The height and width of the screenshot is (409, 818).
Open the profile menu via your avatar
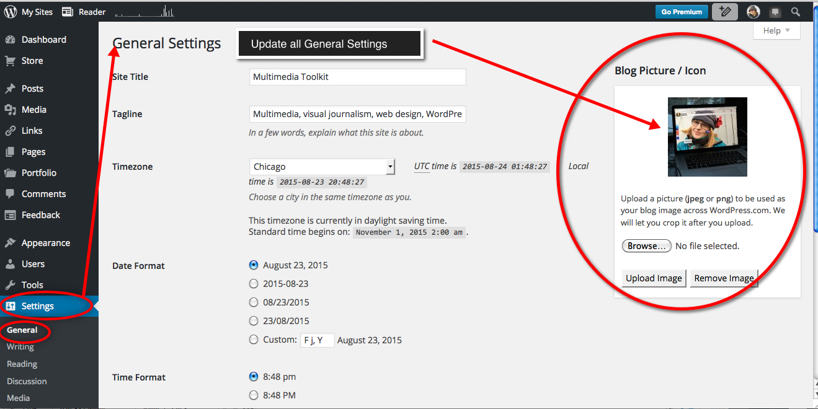click(x=752, y=11)
